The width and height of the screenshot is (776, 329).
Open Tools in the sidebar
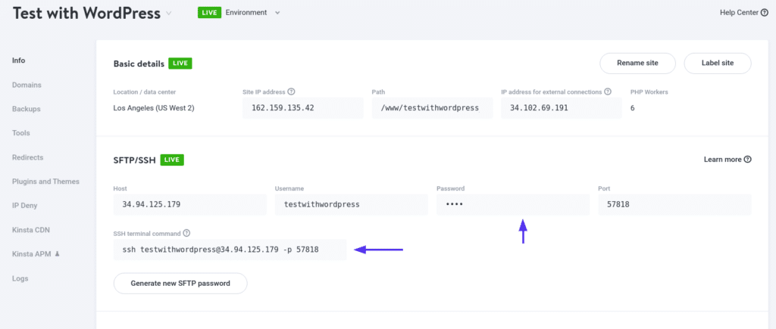pos(20,133)
